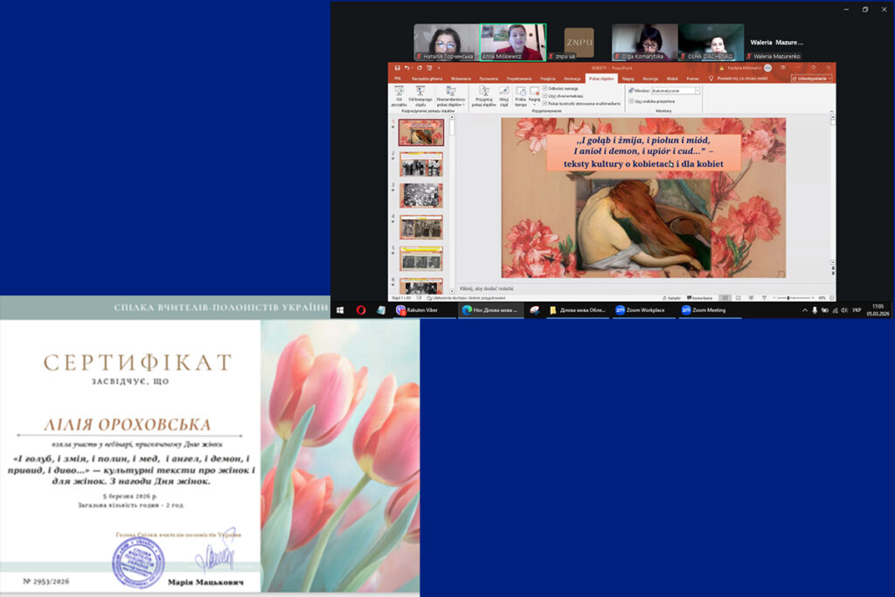The width and height of the screenshot is (895, 597).
Task: Start slideshow with 'Od początku' icon
Action: (x=399, y=94)
